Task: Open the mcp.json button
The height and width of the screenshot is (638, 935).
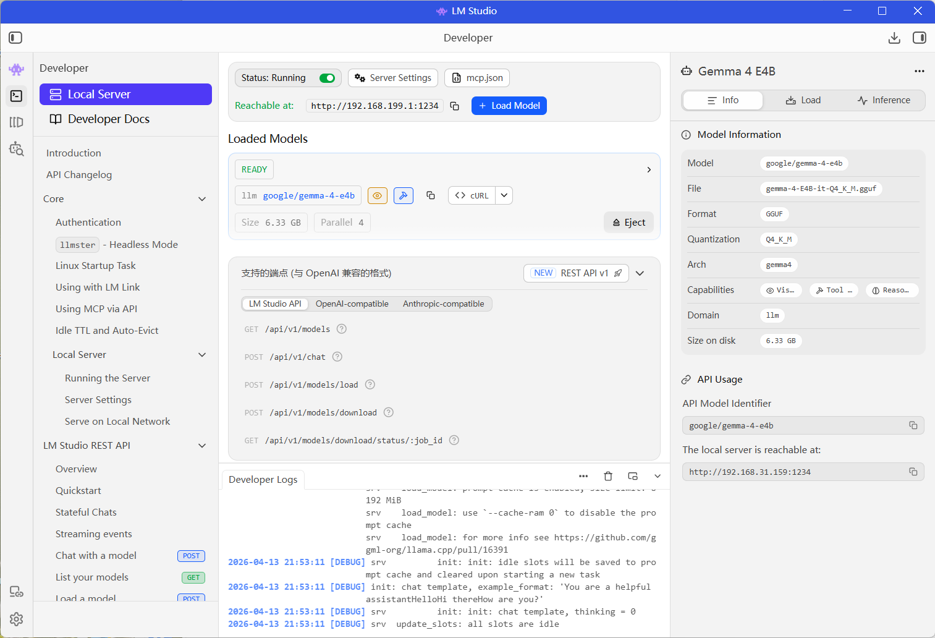Action: (x=477, y=78)
